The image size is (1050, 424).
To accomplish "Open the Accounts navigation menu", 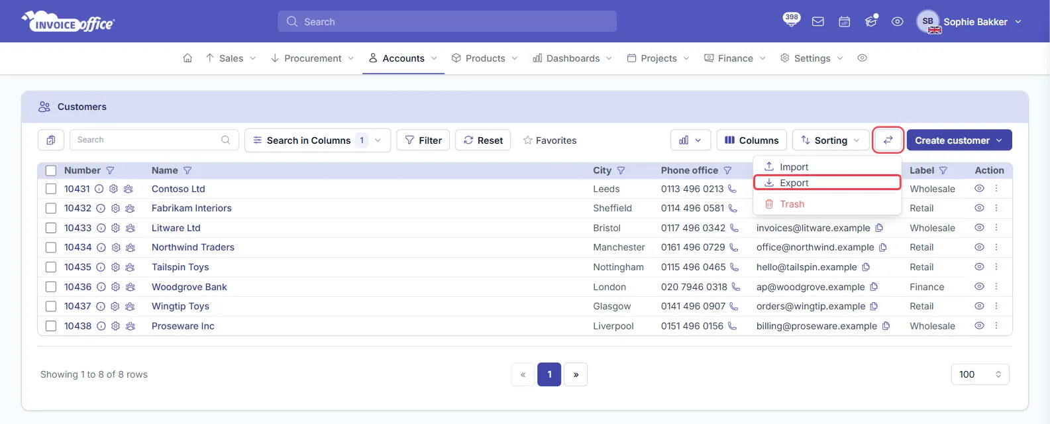I will click(x=403, y=58).
